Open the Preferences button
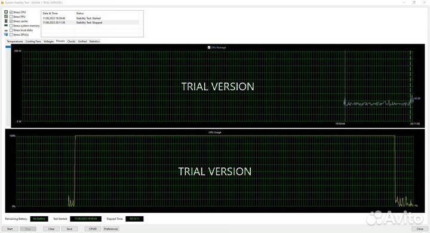Screen dimensions: 430x233 (x=111, y=229)
